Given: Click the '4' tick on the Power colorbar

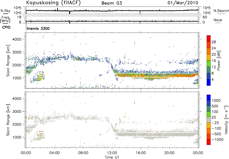Looking at the screenshot, I should (212, 80).
